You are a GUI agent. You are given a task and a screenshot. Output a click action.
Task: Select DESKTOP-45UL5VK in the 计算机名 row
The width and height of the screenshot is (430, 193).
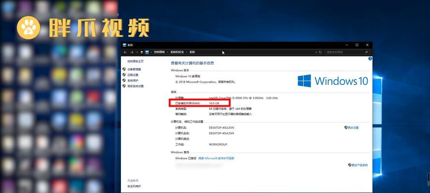pyautogui.click(x=222, y=128)
